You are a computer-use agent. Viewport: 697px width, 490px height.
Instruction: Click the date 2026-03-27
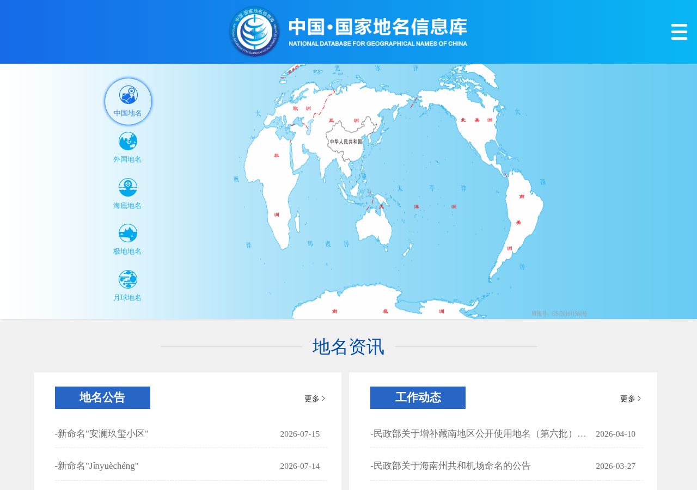coord(615,466)
